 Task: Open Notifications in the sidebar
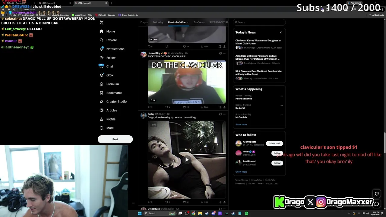click(112, 49)
